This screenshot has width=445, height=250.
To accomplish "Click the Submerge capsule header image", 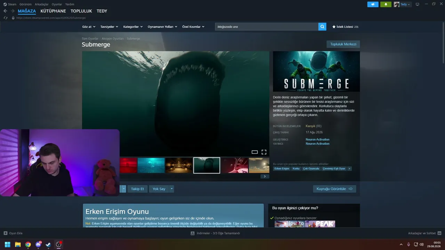I will point(316,72).
